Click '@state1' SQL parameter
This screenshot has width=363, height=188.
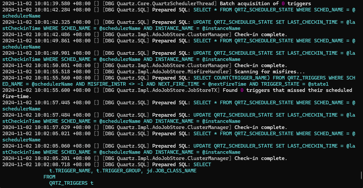click(x=318, y=84)
